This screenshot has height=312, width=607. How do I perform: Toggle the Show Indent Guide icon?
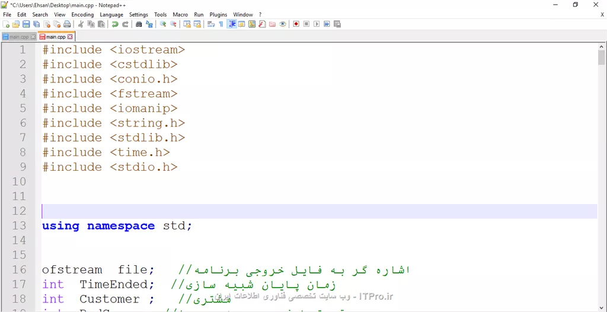click(232, 24)
